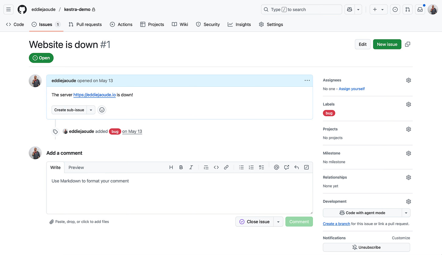
Task: Switch to comment Preview tab
Action: point(76,167)
